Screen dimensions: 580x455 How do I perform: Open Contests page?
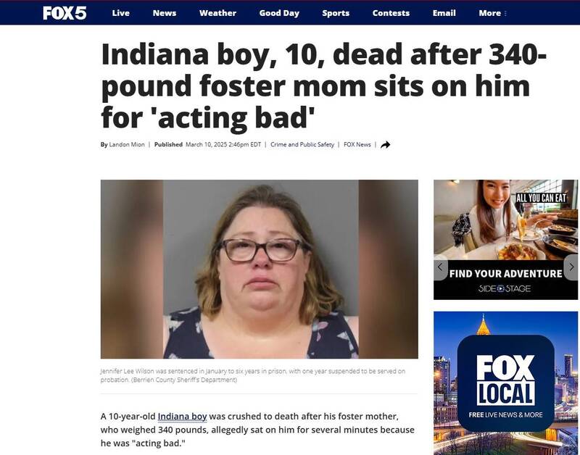pyautogui.click(x=391, y=13)
